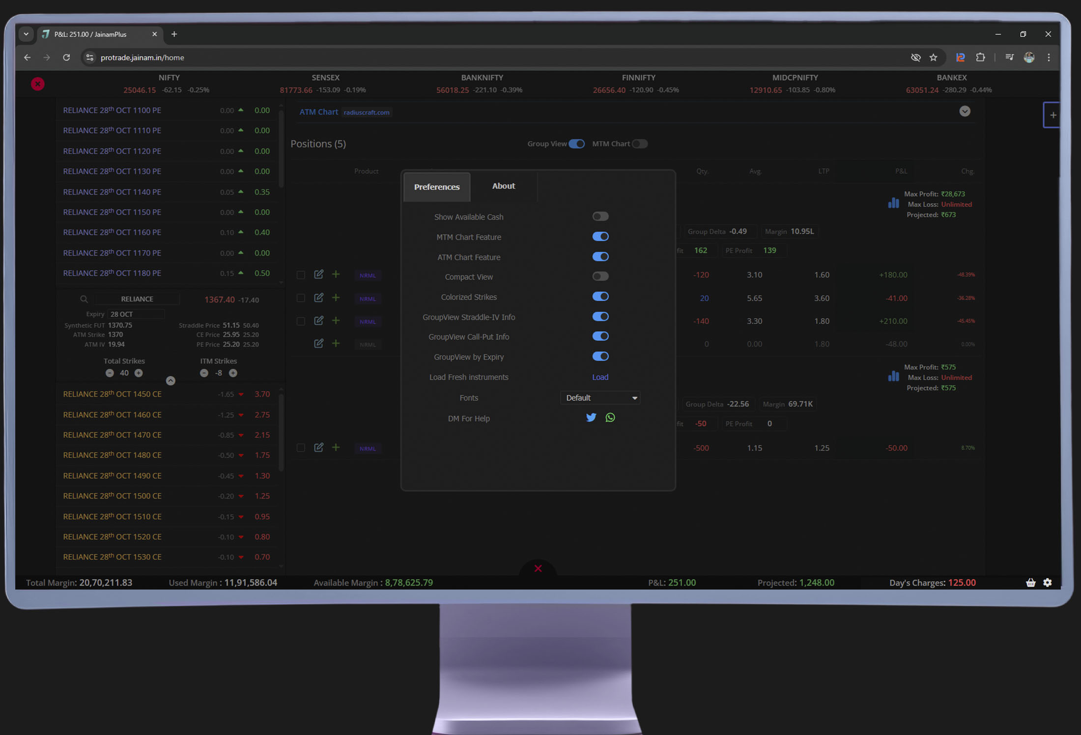Open the Fonts Default dropdown
Viewport: 1081px width, 735px height.
[x=600, y=398]
